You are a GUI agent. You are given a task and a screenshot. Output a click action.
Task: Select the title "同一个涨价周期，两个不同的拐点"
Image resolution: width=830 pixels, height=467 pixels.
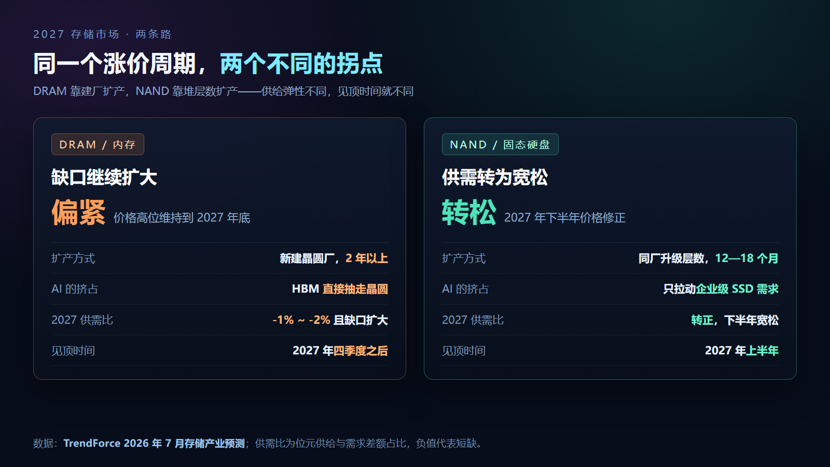208,64
